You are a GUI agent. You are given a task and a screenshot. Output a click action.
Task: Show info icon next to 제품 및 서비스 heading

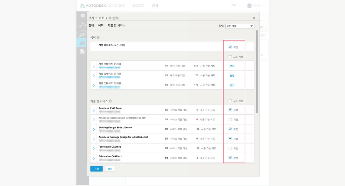[x=110, y=101]
